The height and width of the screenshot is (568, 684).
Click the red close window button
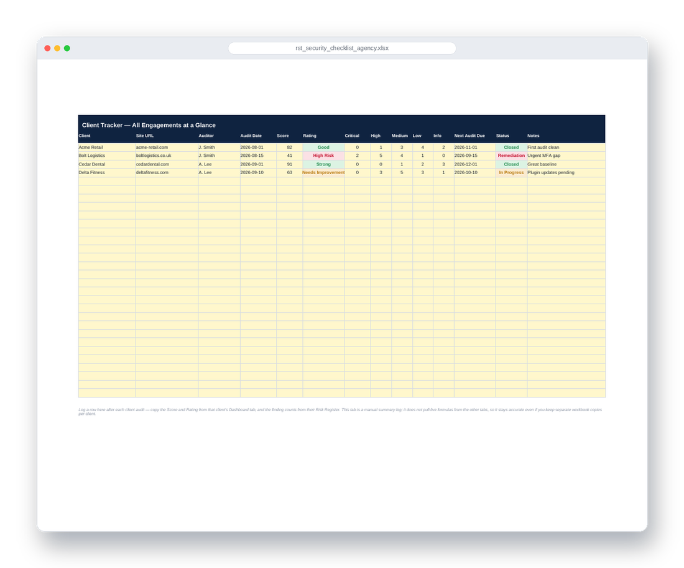tap(47, 48)
